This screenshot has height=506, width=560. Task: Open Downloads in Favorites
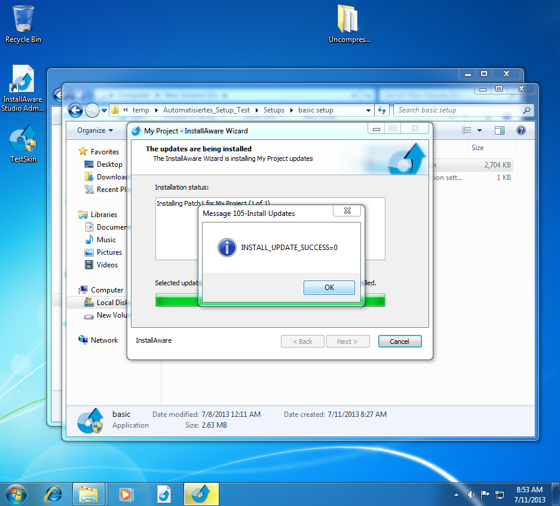[x=106, y=177]
